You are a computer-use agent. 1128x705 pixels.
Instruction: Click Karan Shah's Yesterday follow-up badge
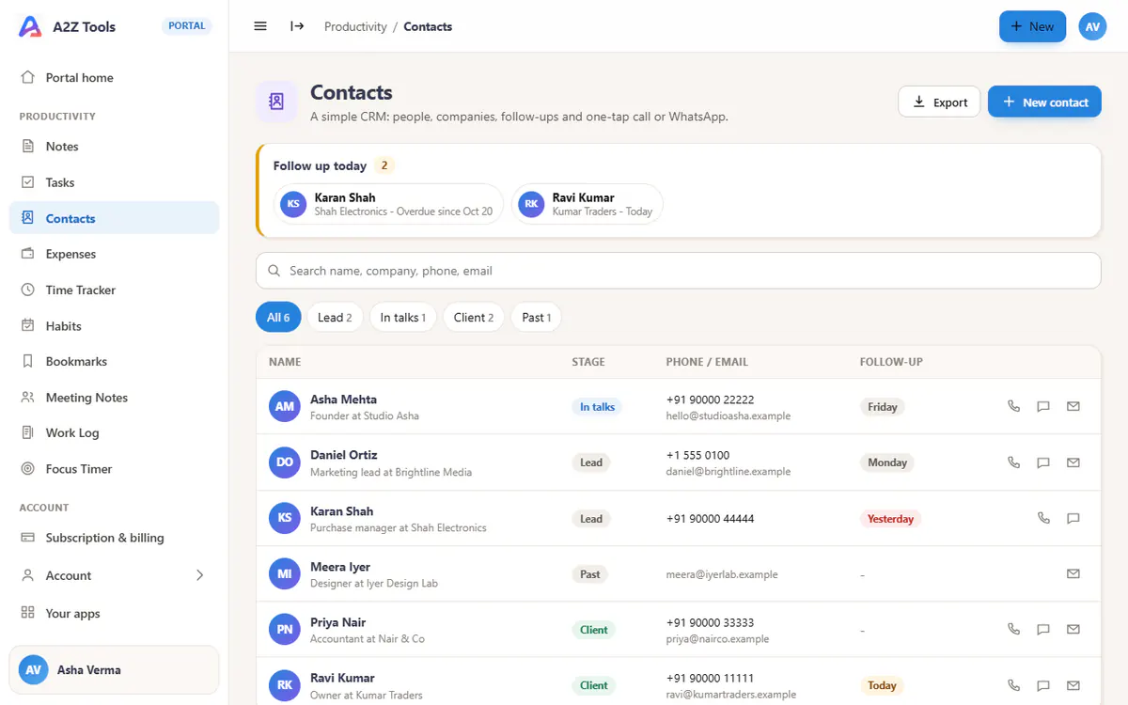coord(890,519)
